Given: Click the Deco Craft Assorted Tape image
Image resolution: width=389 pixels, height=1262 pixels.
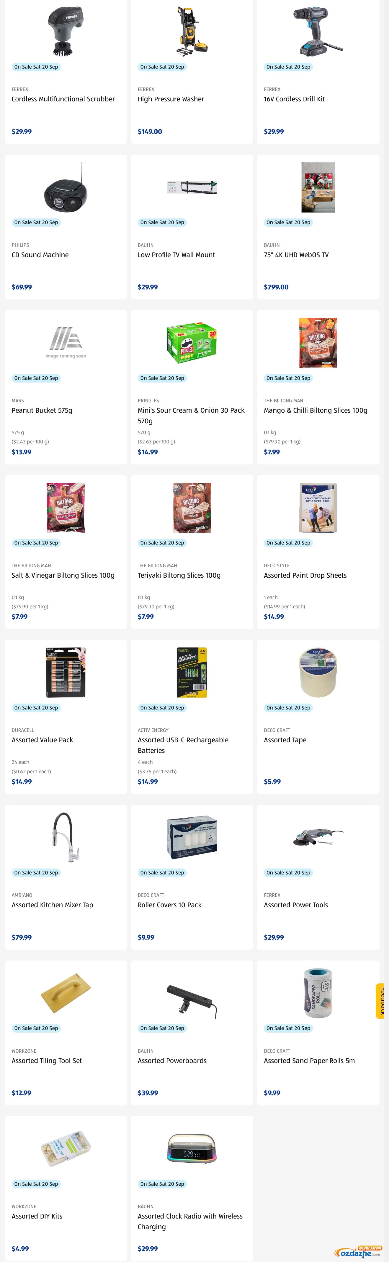Looking at the screenshot, I should pyautogui.click(x=318, y=672).
